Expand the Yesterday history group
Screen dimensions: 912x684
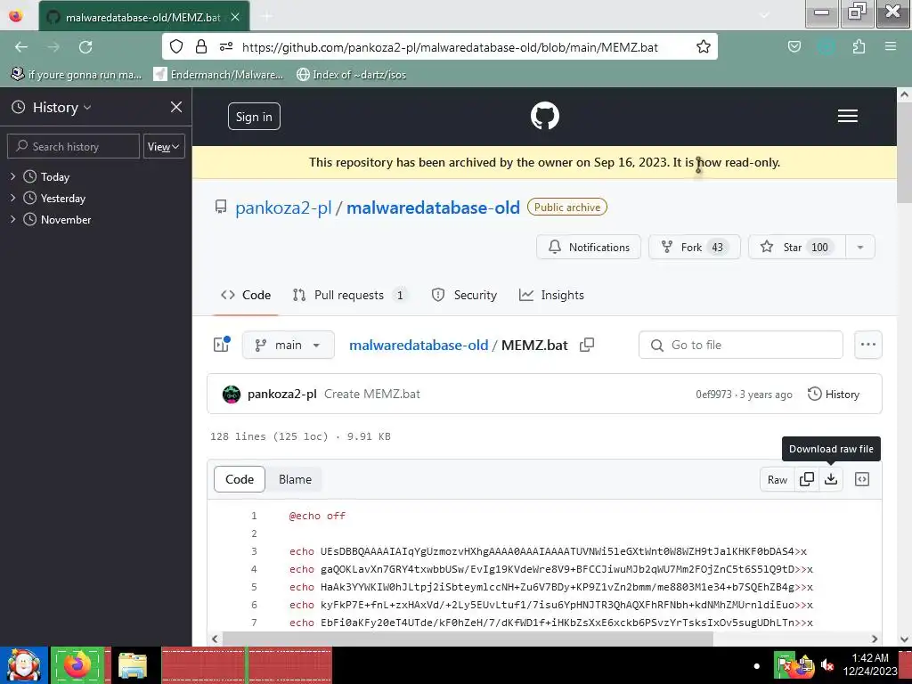(x=12, y=198)
